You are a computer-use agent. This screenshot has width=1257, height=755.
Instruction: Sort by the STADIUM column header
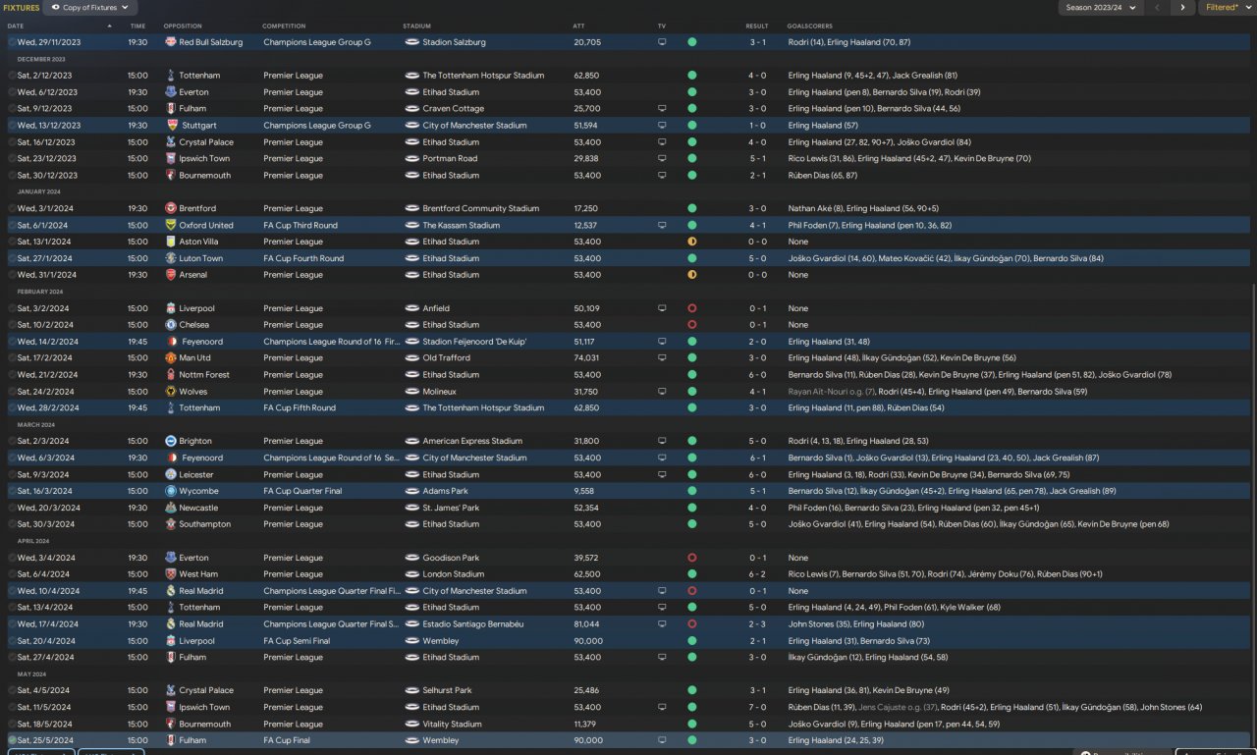point(416,26)
